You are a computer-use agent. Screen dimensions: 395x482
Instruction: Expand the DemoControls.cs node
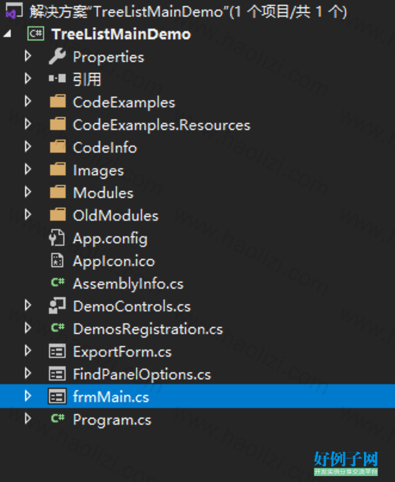click(x=28, y=305)
